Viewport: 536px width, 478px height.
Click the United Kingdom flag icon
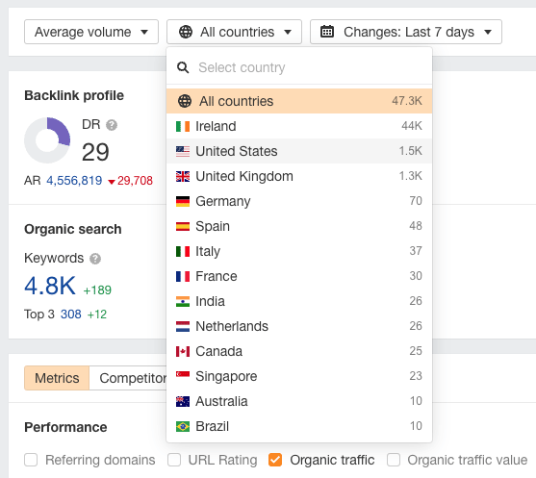pyautogui.click(x=183, y=176)
